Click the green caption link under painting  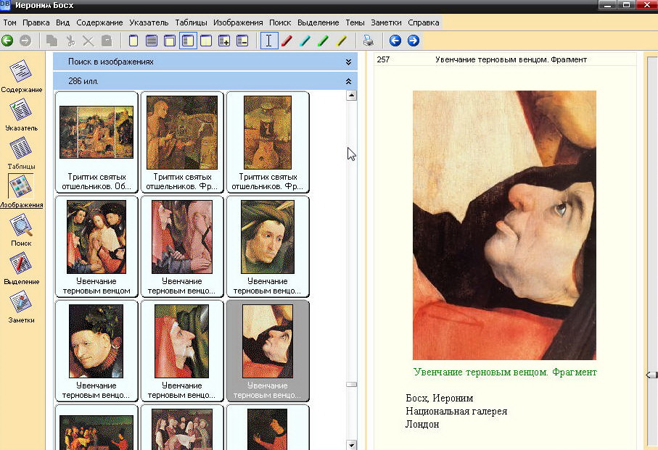(x=505, y=372)
